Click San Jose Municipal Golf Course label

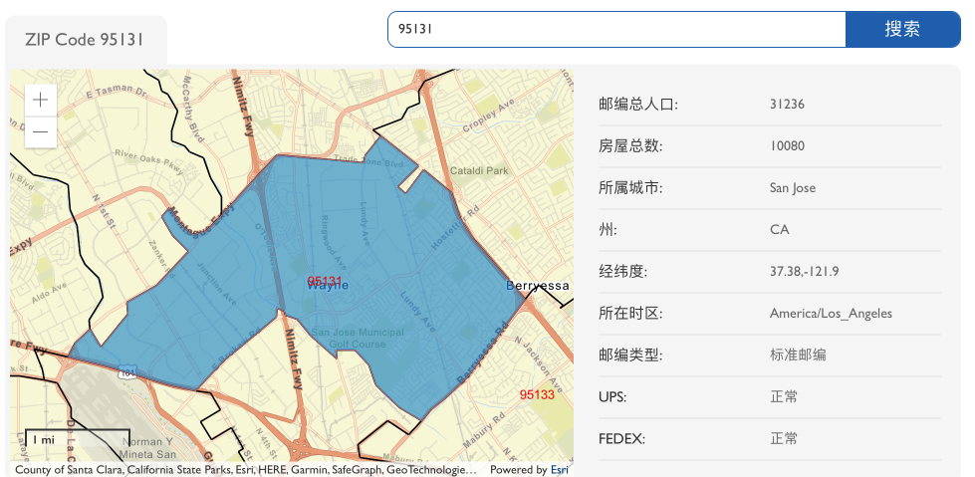pos(358,339)
